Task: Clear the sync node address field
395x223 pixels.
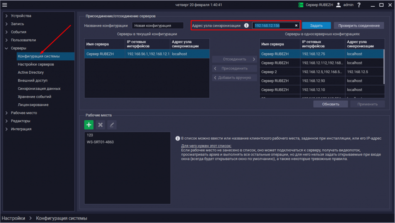Action: pos(296,25)
